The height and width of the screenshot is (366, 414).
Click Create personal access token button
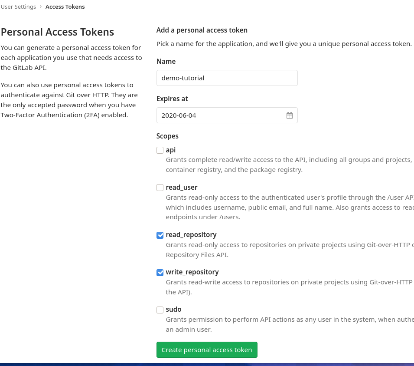(207, 350)
